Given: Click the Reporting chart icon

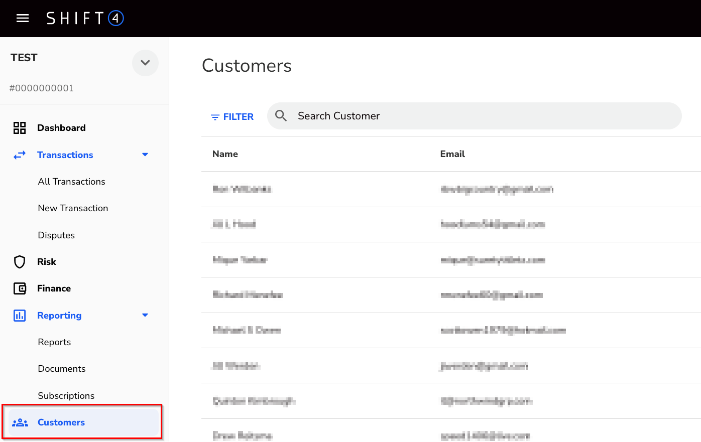Looking at the screenshot, I should coord(20,316).
